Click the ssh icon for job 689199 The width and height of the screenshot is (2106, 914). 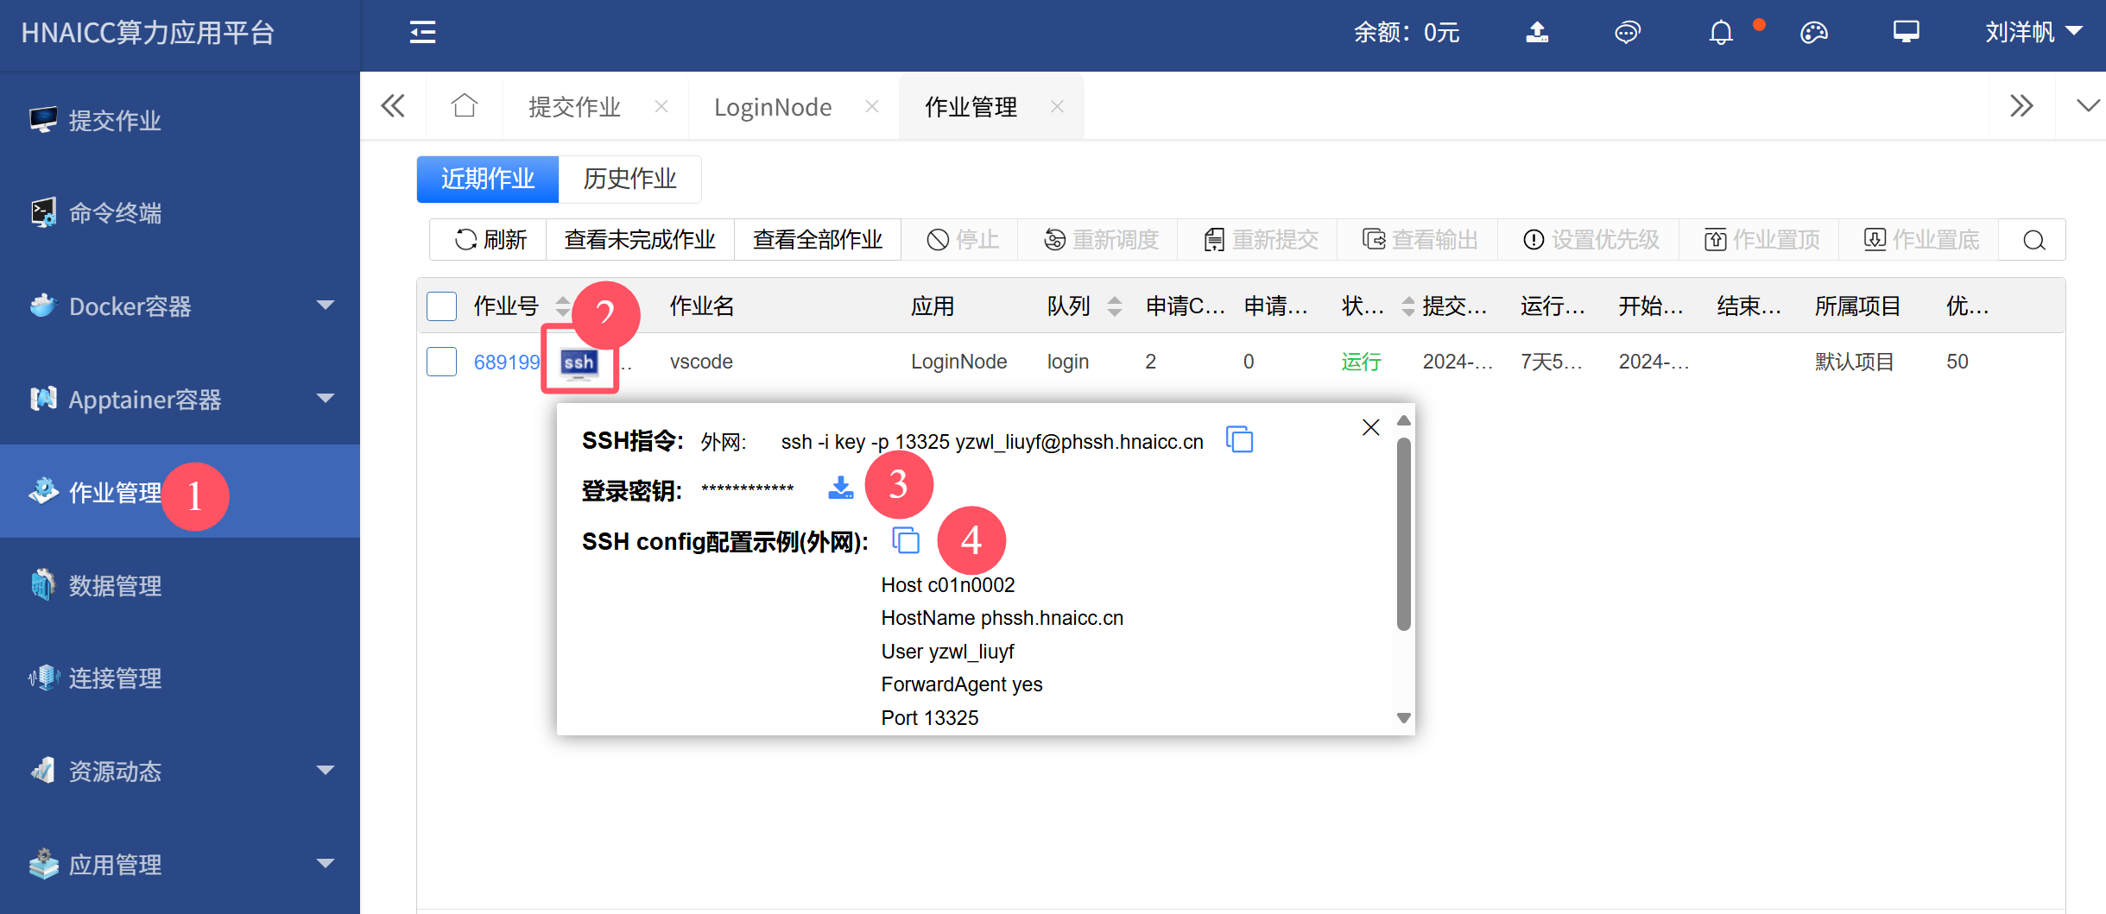pyautogui.click(x=579, y=362)
